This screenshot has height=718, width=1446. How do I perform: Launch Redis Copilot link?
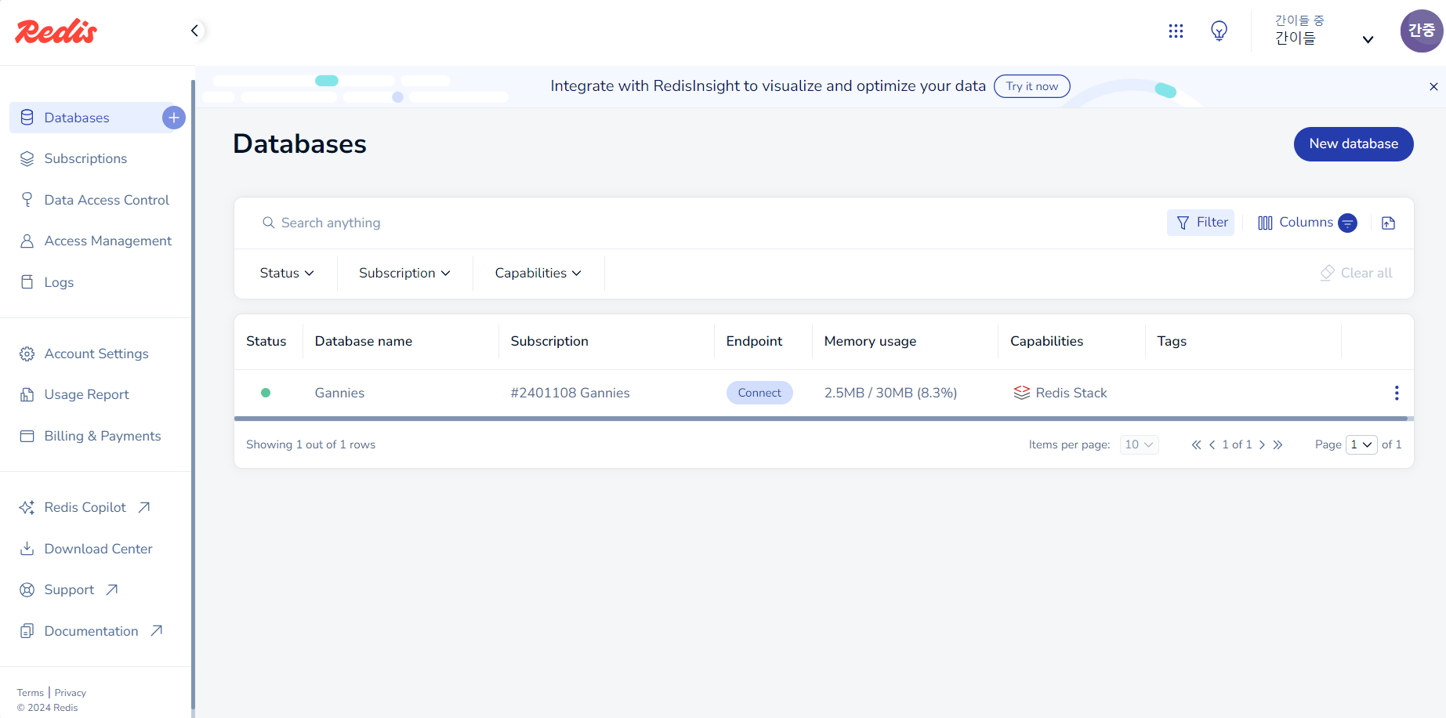pyautogui.click(x=85, y=507)
